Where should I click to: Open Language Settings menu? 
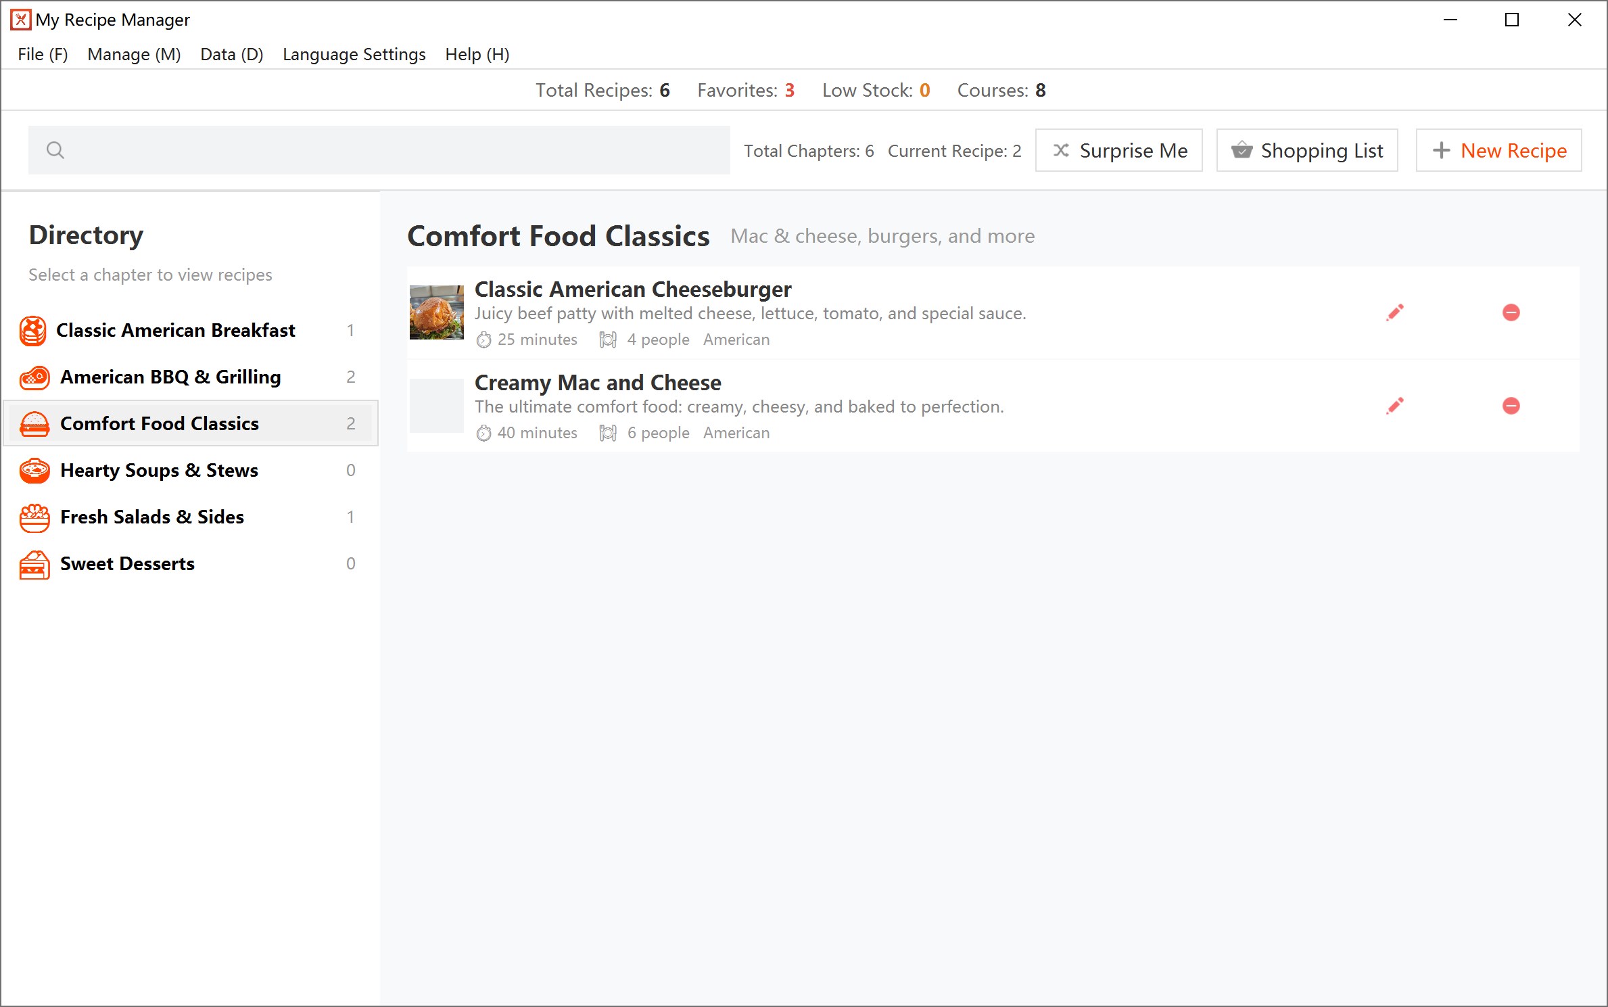tap(354, 54)
